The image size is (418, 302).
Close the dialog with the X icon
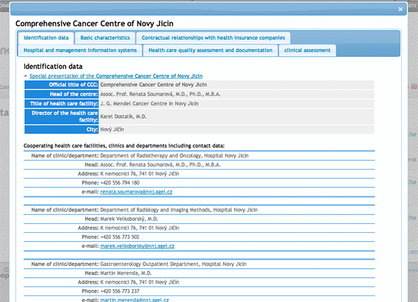click(x=400, y=9)
